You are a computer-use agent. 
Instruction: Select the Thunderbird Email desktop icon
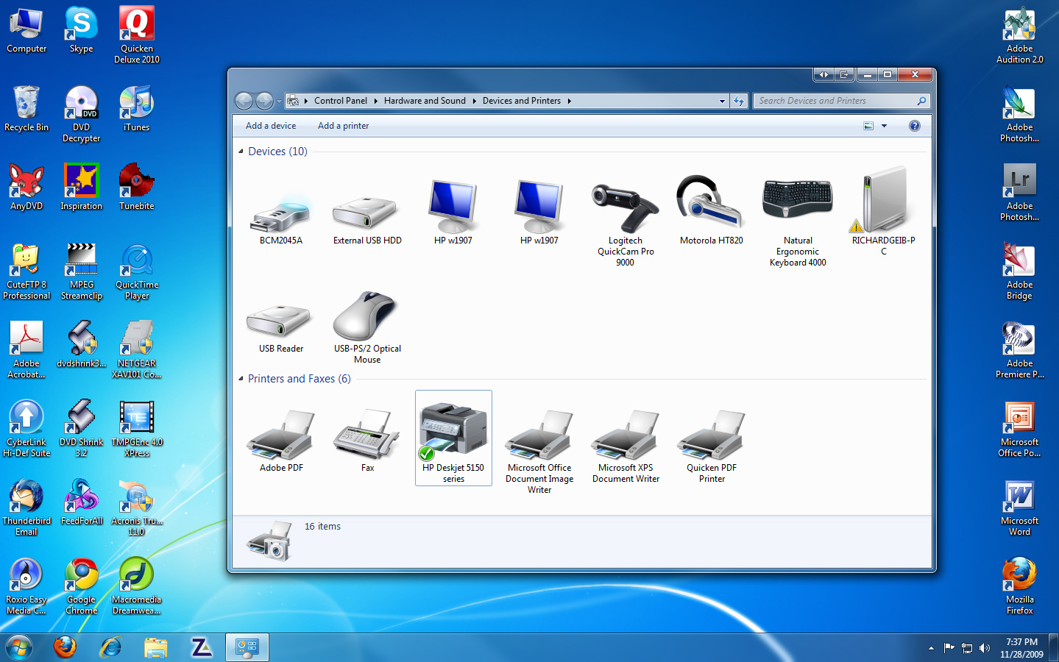[x=26, y=508]
